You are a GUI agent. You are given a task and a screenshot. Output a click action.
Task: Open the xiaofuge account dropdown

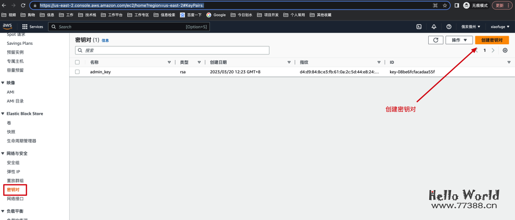500,27
